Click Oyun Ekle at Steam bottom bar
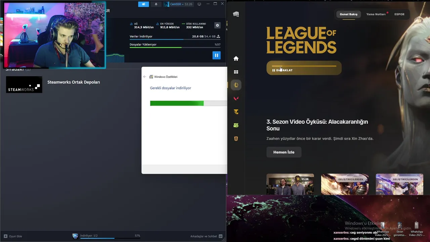This screenshot has height=242, width=430. coord(13,236)
